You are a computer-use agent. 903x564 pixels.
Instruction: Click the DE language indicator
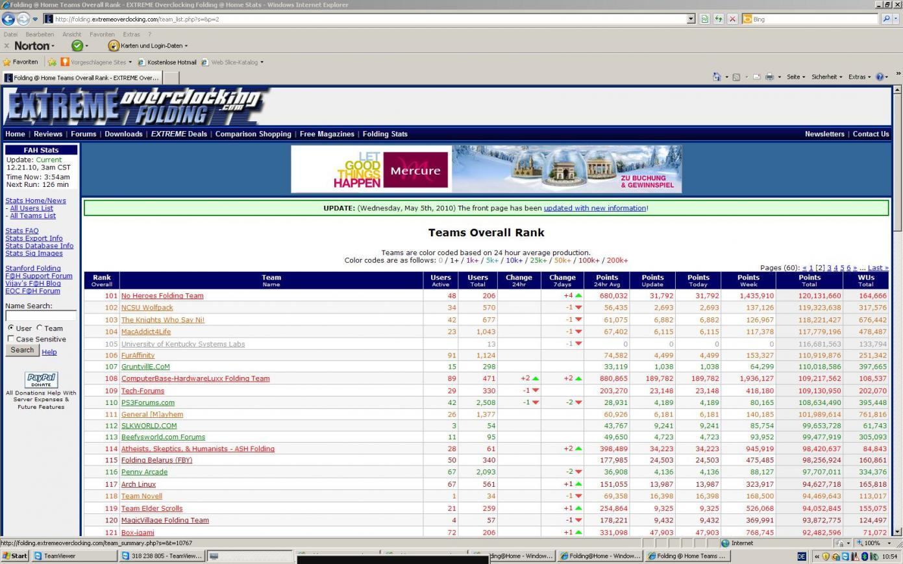coord(802,556)
